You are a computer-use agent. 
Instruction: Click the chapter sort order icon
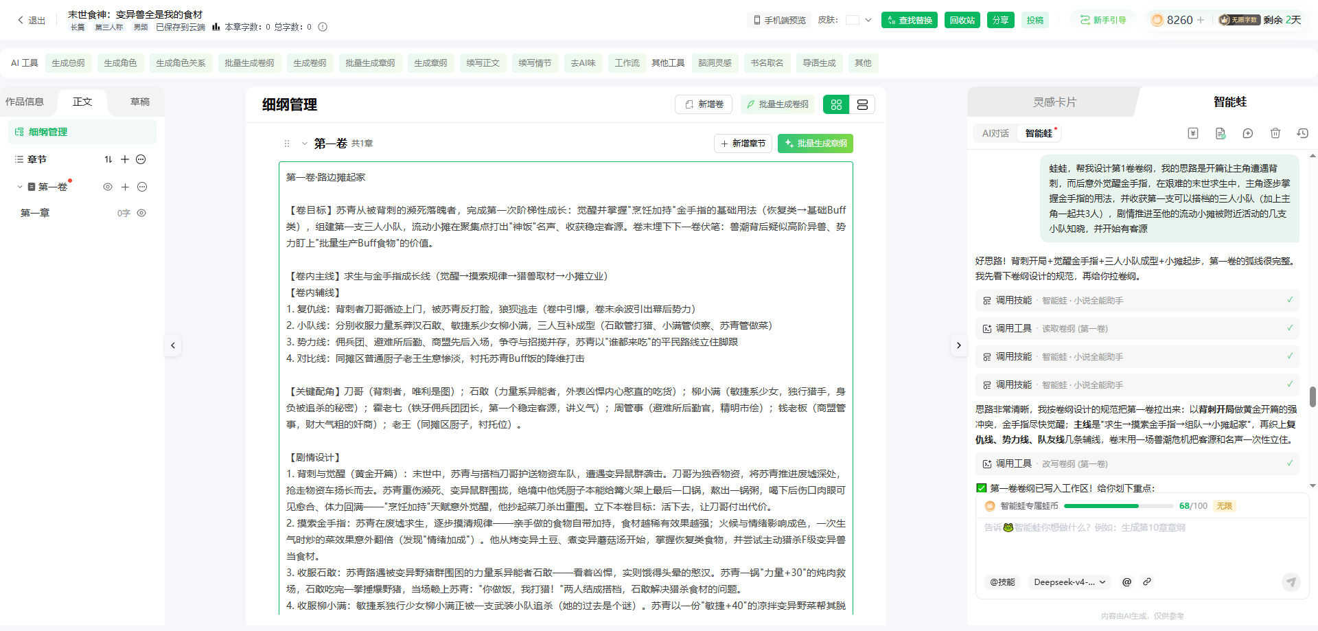(108, 159)
